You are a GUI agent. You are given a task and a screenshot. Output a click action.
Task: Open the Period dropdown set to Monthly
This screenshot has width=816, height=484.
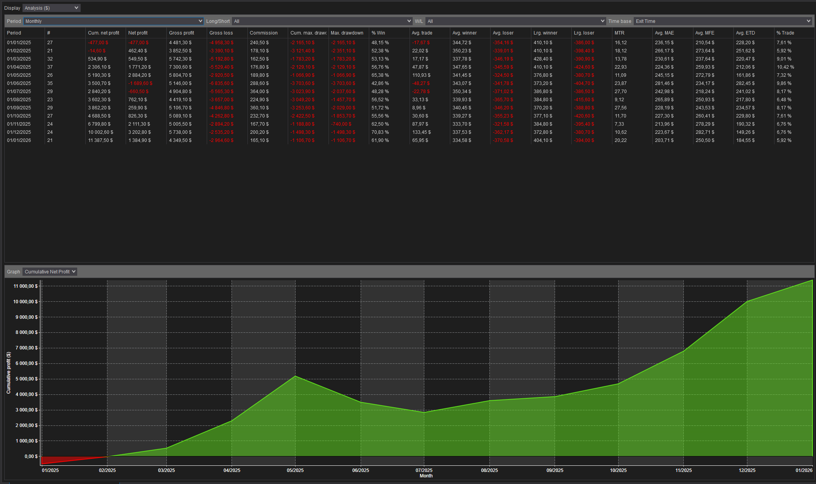113,21
